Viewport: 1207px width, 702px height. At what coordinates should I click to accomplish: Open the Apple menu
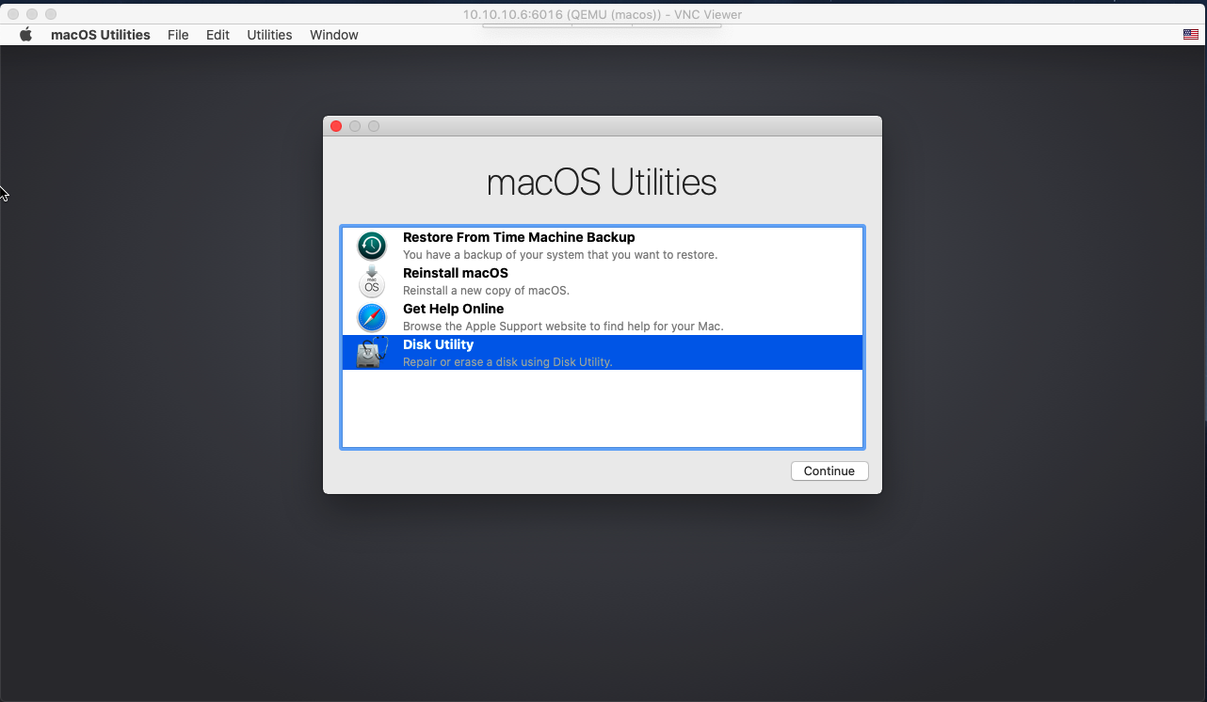pos(26,35)
